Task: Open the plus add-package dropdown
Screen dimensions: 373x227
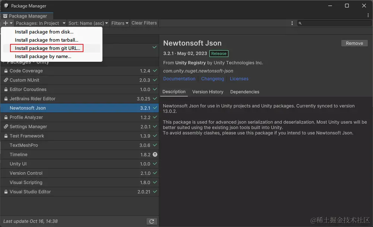Action: coord(7,23)
